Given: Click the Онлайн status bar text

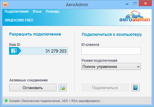Looking at the screenshot, I should tap(55, 101).
